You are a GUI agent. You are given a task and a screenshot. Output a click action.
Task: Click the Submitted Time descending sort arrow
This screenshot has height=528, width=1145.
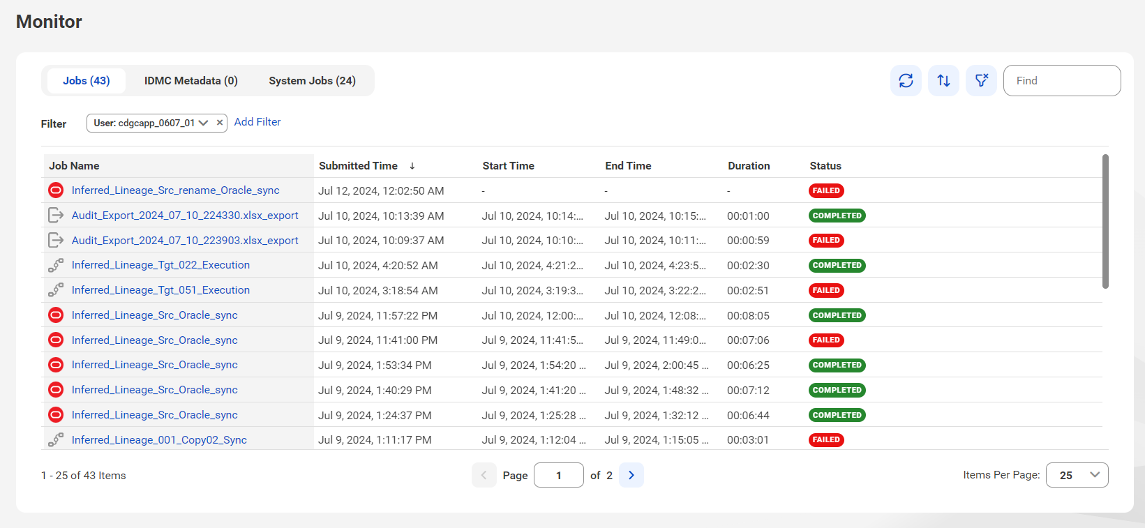412,166
